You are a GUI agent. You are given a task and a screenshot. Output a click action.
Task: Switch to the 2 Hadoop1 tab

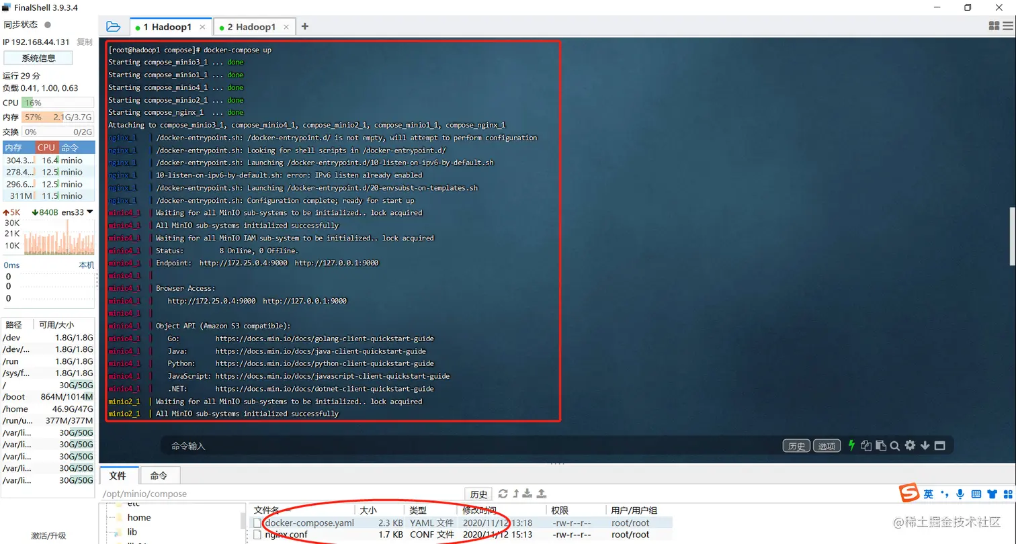click(249, 26)
